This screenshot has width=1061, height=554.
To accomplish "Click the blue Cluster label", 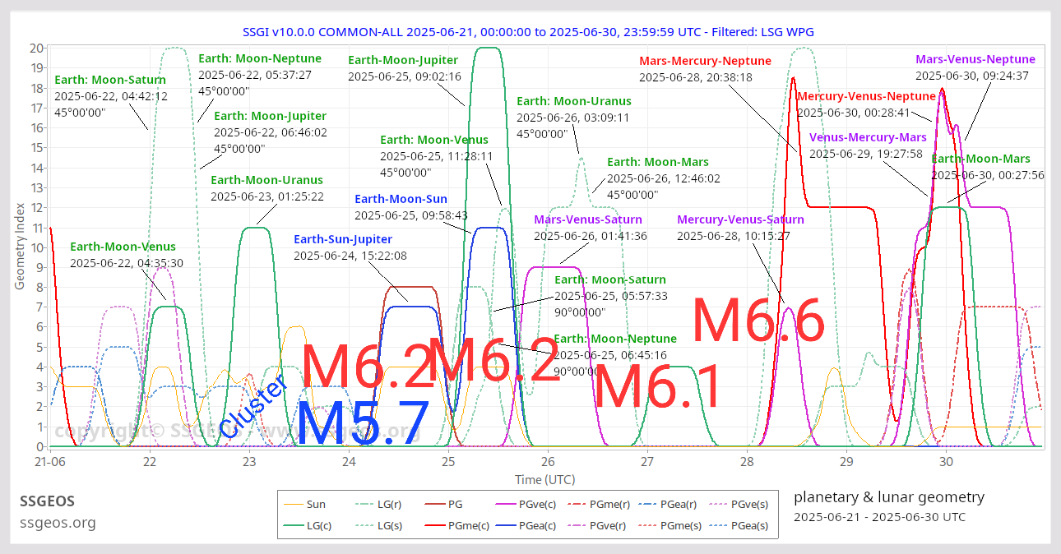I will tap(254, 406).
